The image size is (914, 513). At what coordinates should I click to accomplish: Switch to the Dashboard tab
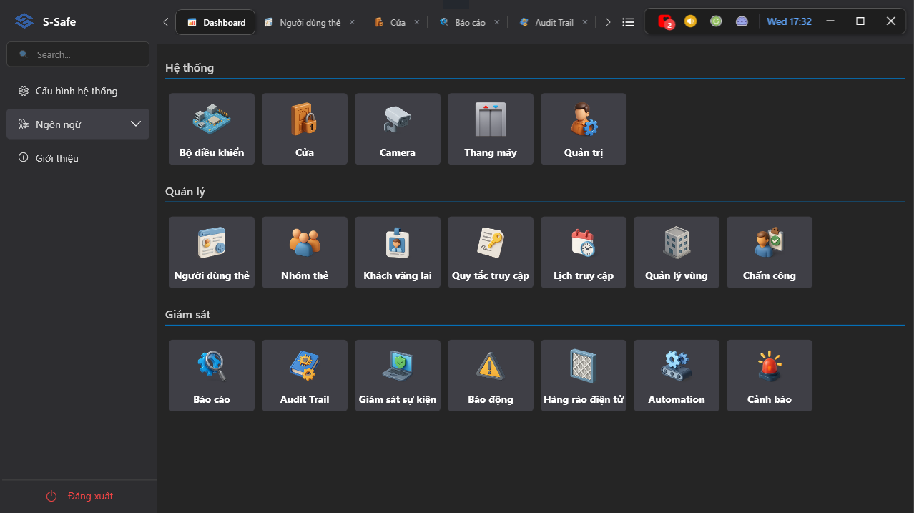pos(215,22)
